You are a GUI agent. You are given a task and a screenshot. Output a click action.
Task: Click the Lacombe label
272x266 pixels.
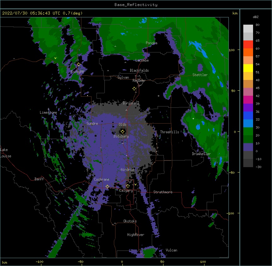coord(142,60)
